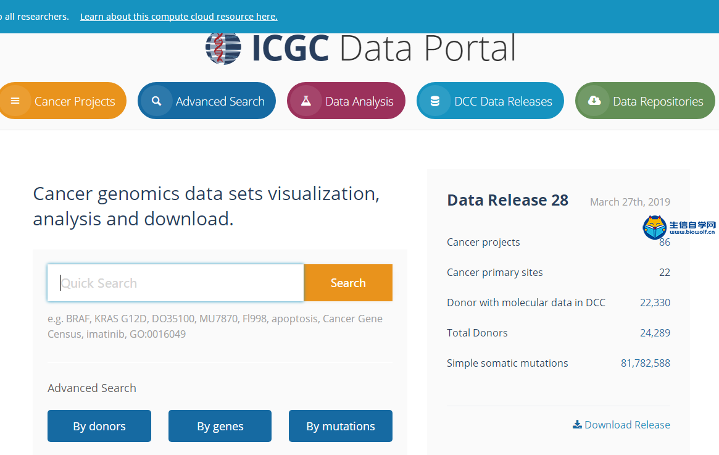Select the By mutations button

tap(341, 426)
